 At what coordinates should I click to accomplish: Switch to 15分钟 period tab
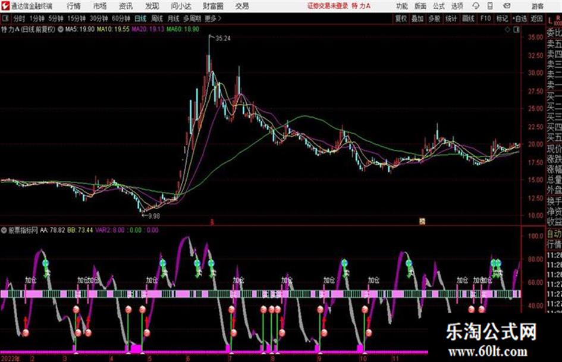[77, 18]
